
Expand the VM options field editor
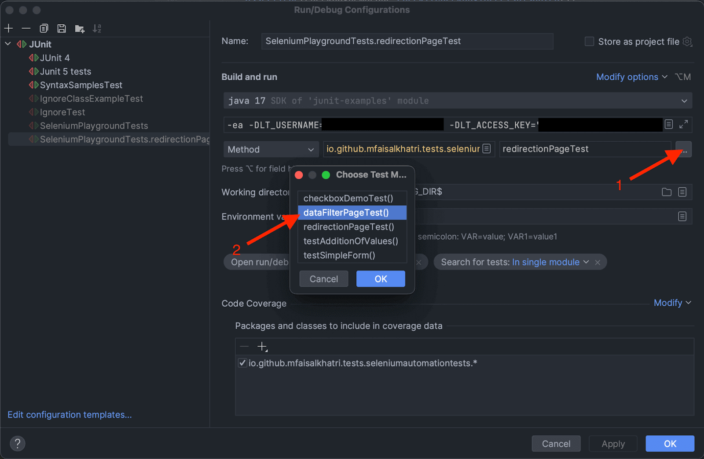[x=683, y=125]
